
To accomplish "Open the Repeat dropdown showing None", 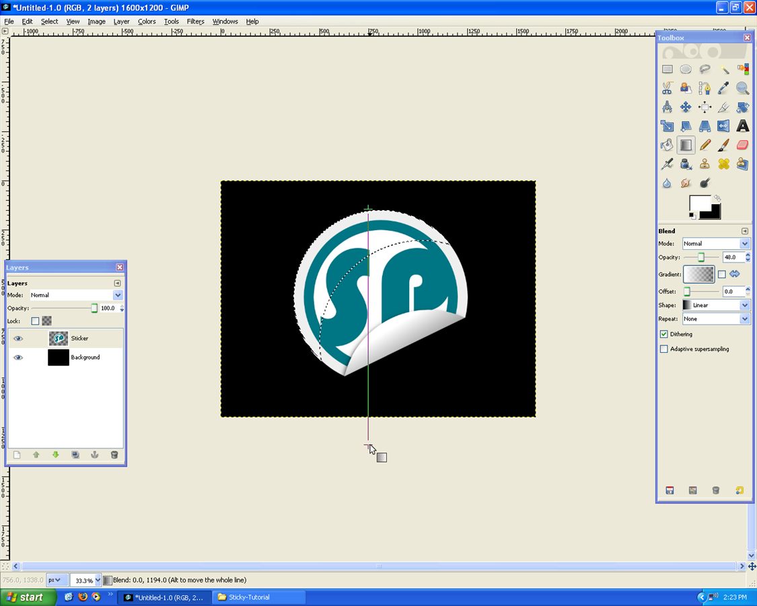I will [715, 319].
